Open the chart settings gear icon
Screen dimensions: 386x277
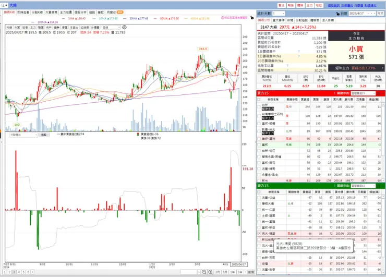(x=124, y=27)
